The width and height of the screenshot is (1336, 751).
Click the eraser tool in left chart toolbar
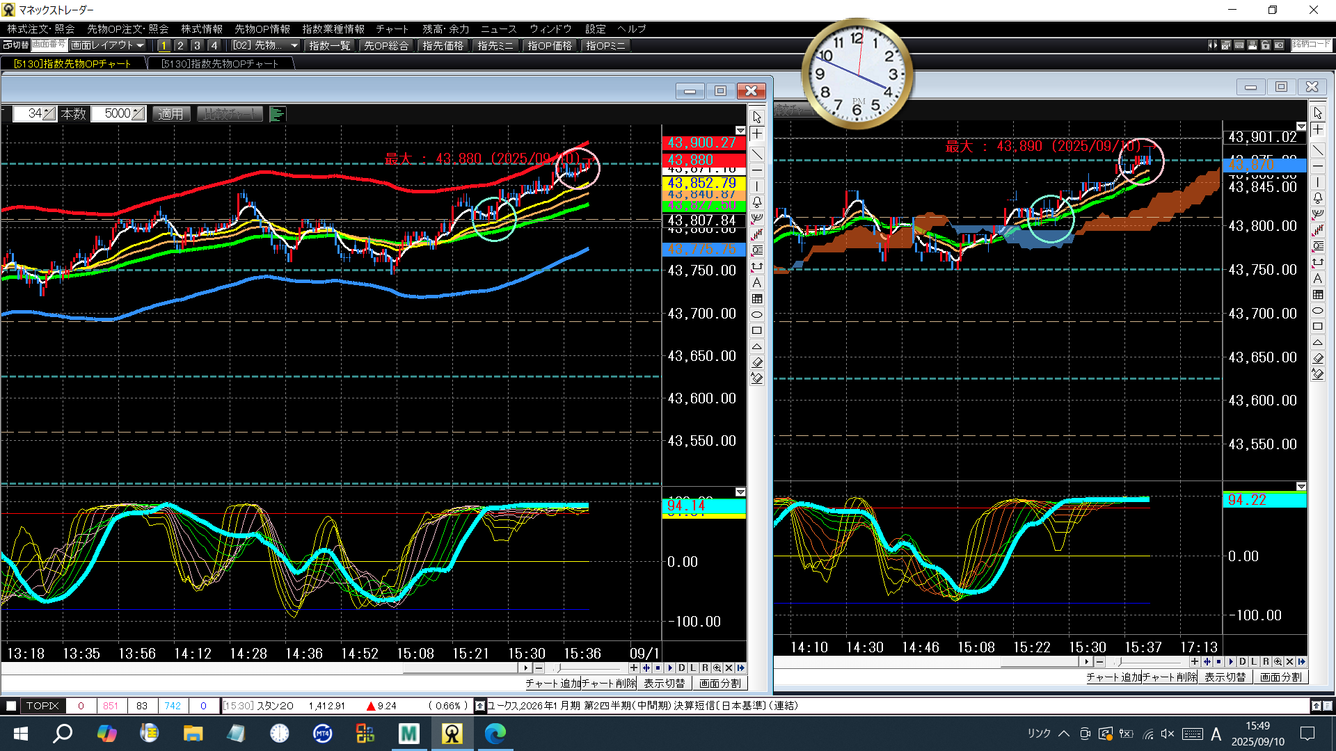pos(757,362)
